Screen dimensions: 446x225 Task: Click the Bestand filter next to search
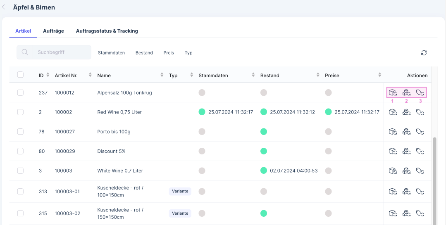point(144,53)
